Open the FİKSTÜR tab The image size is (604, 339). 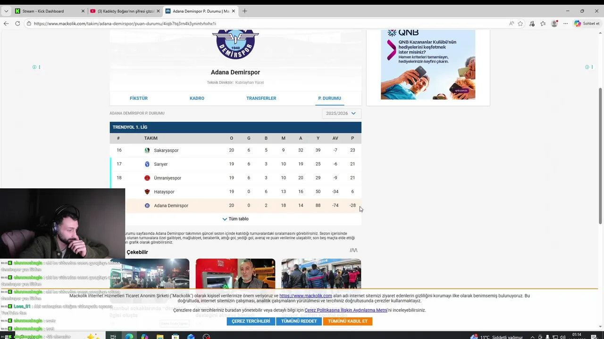click(139, 98)
